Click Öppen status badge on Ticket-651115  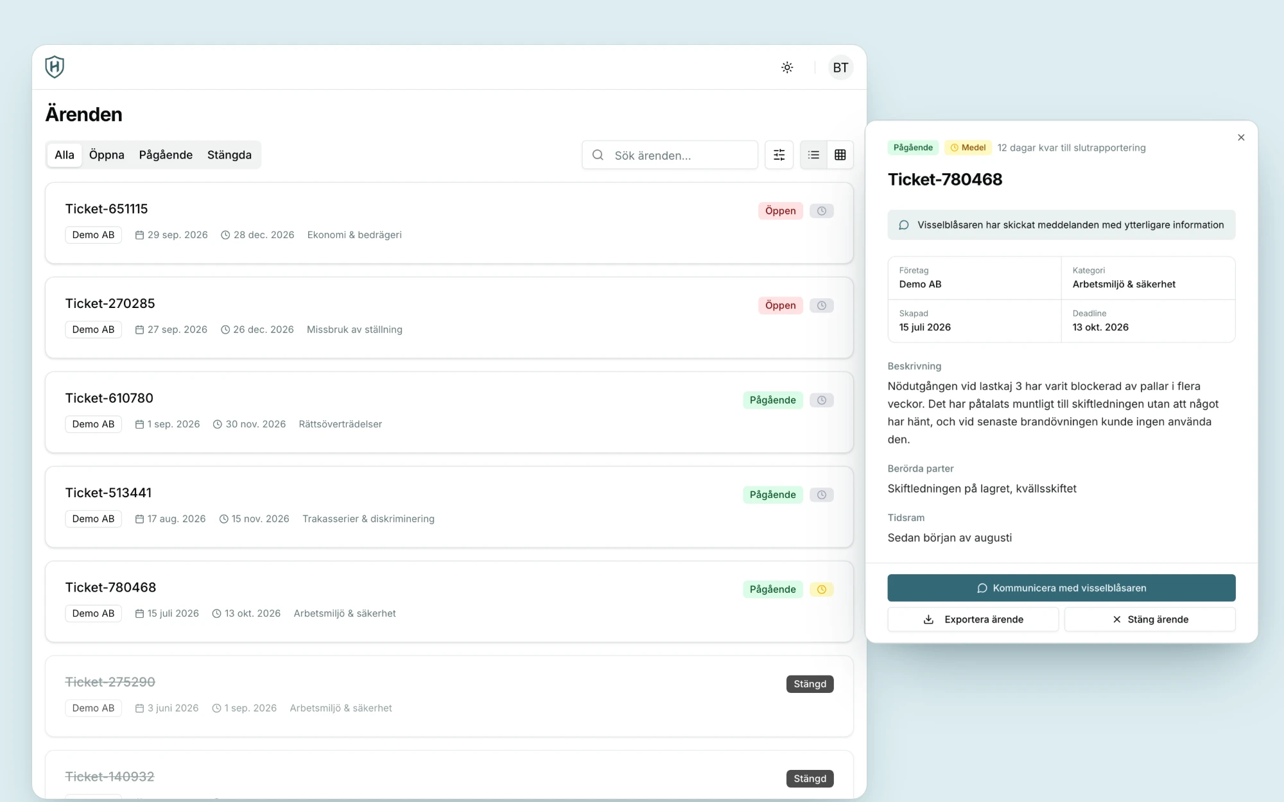pyautogui.click(x=780, y=210)
